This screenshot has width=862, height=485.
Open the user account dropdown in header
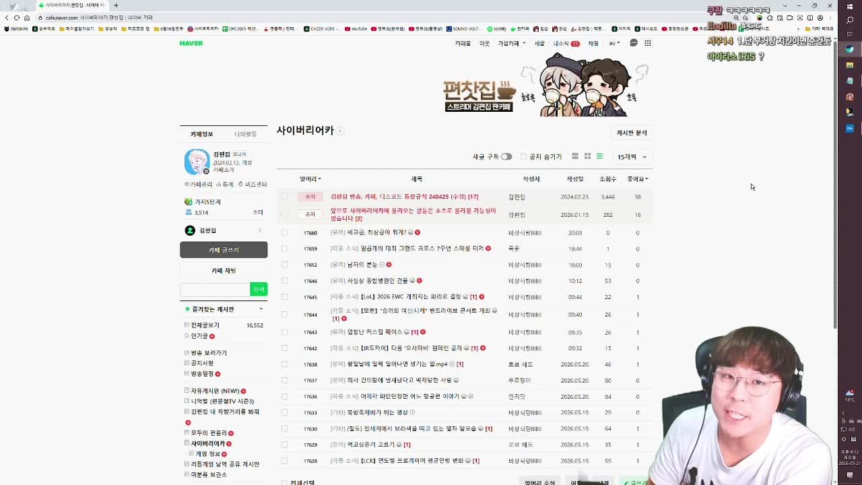tap(614, 43)
